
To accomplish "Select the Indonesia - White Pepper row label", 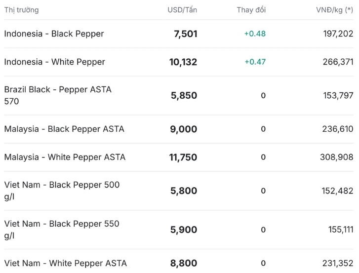I will [54, 62].
